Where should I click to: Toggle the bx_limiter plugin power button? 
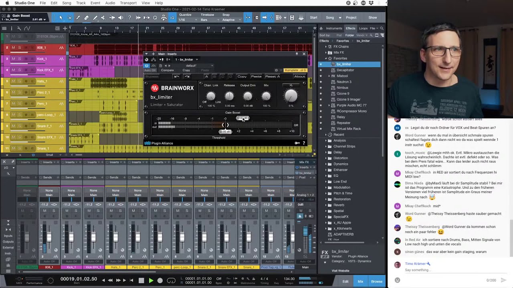(146, 66)
